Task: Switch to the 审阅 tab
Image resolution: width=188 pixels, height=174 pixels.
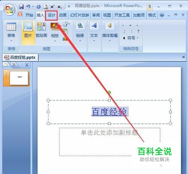Action: [96, 15]
